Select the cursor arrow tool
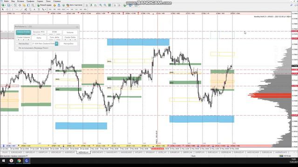 pos(3,9)
